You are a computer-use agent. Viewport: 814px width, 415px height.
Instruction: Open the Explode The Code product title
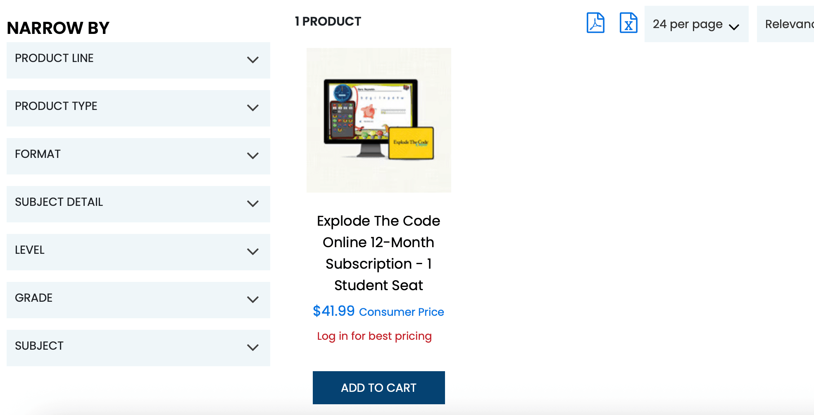coord(378,253)
